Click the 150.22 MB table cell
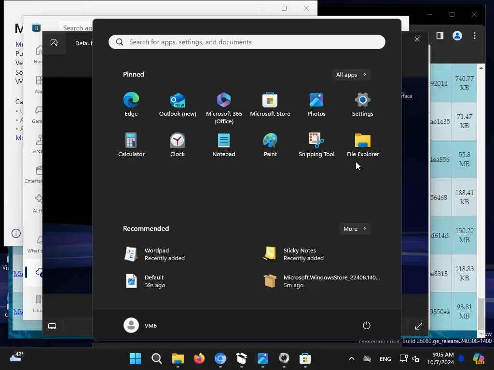The height and width of the screenshot is (370, 494). pos(465,235)
